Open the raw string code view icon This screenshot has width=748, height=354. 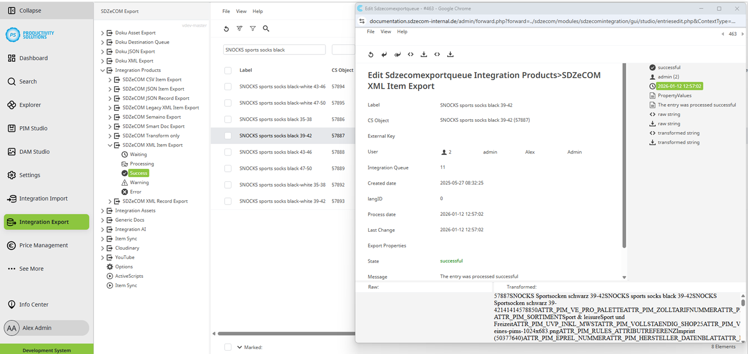point(411,54)
